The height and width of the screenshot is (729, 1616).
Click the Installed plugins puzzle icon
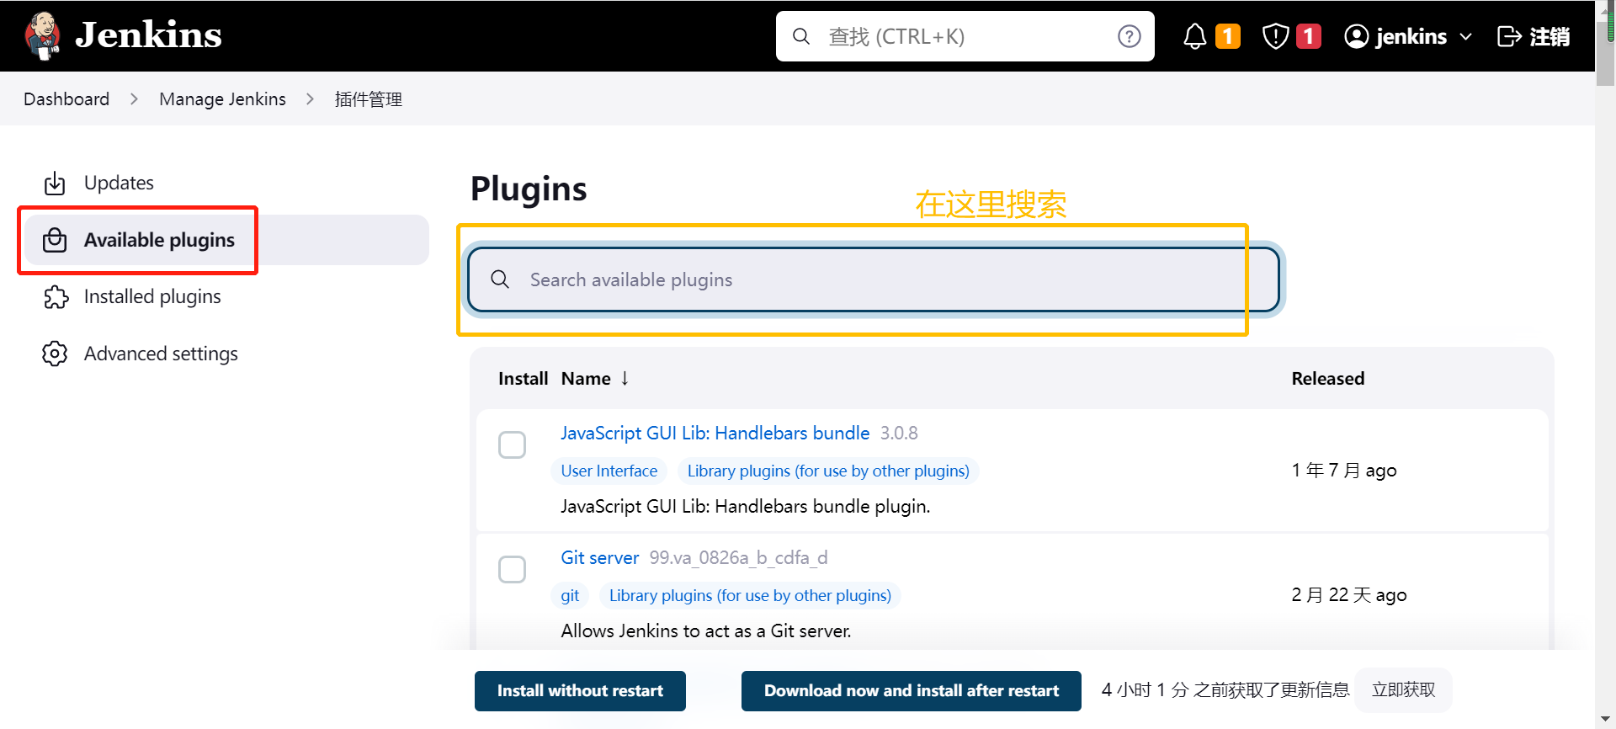click(x=55, y=296)
